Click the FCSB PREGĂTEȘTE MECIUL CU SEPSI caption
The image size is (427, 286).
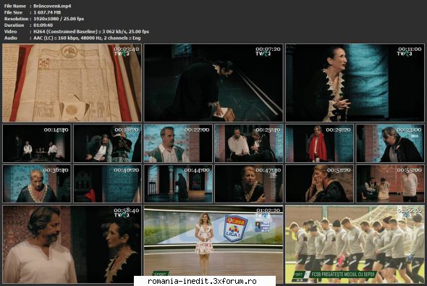click(343, 274)
